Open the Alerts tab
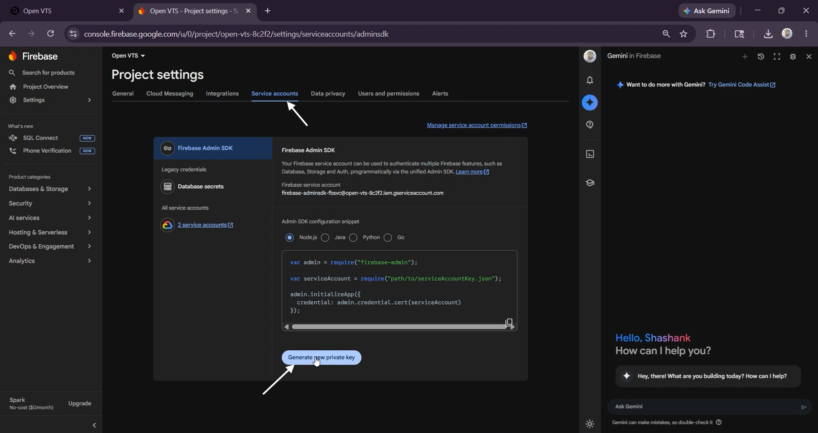 click(440, 94)
